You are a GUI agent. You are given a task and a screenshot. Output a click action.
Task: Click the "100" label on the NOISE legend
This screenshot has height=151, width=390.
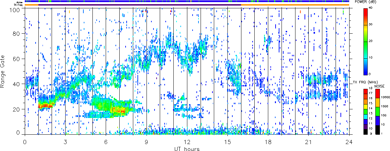383,115
